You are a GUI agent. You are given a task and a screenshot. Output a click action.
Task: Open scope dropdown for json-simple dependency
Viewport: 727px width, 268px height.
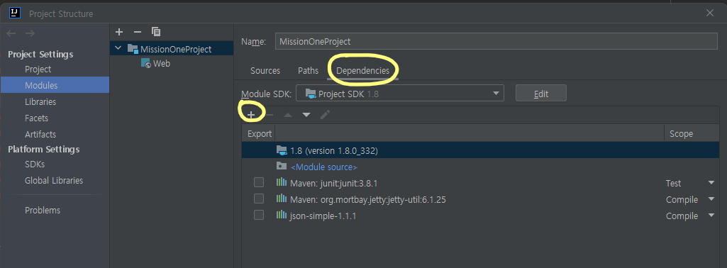click(x=711, y=216)
